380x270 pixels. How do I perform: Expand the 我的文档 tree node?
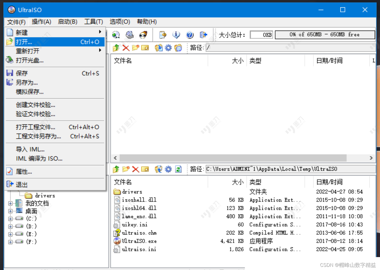coord(10,203)
